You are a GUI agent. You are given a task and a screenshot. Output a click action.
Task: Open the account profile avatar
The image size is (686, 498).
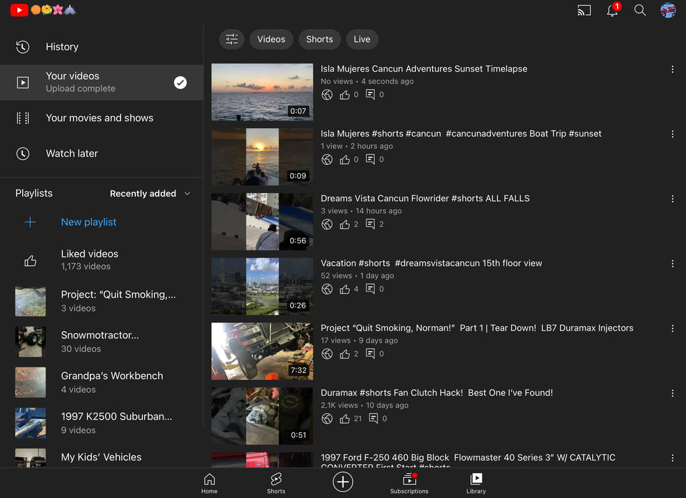click(667, 10)
